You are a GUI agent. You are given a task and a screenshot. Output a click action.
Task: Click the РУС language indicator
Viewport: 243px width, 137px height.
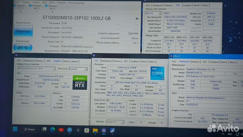point(230,134)
